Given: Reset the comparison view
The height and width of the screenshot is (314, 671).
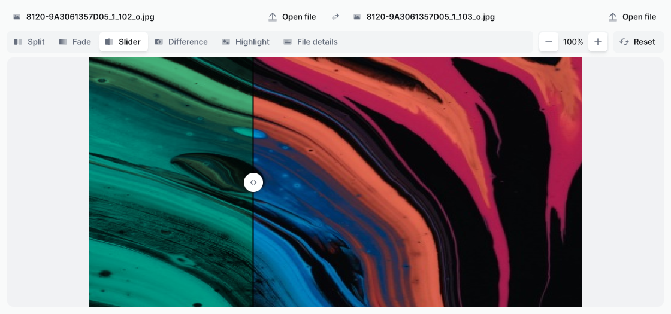Looking at the screenshot, I should 638,42.
